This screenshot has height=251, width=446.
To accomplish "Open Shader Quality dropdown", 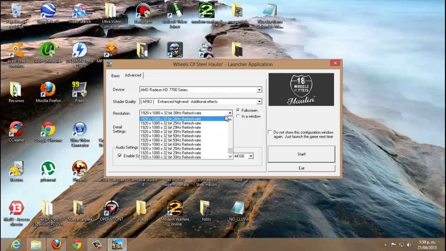I will click(259, 102).
